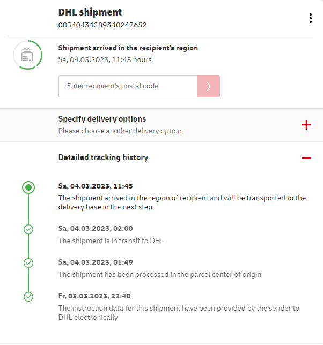Click the parcel center progress circle icon

click(x=27, y=55)
